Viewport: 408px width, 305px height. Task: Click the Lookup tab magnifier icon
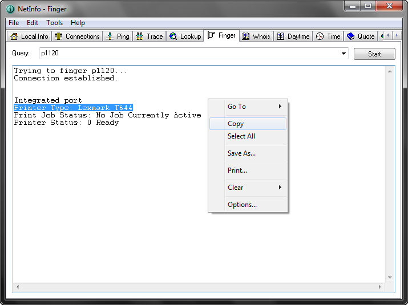pyautogui.click(x=173, y=36)
